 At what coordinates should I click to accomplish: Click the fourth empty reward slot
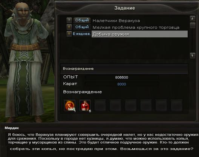[x=146, y=106]
